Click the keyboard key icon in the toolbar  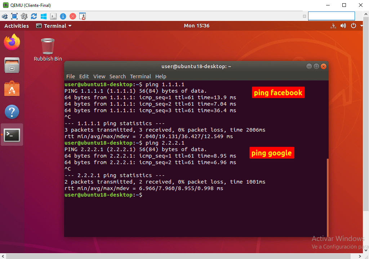point(53,16)
